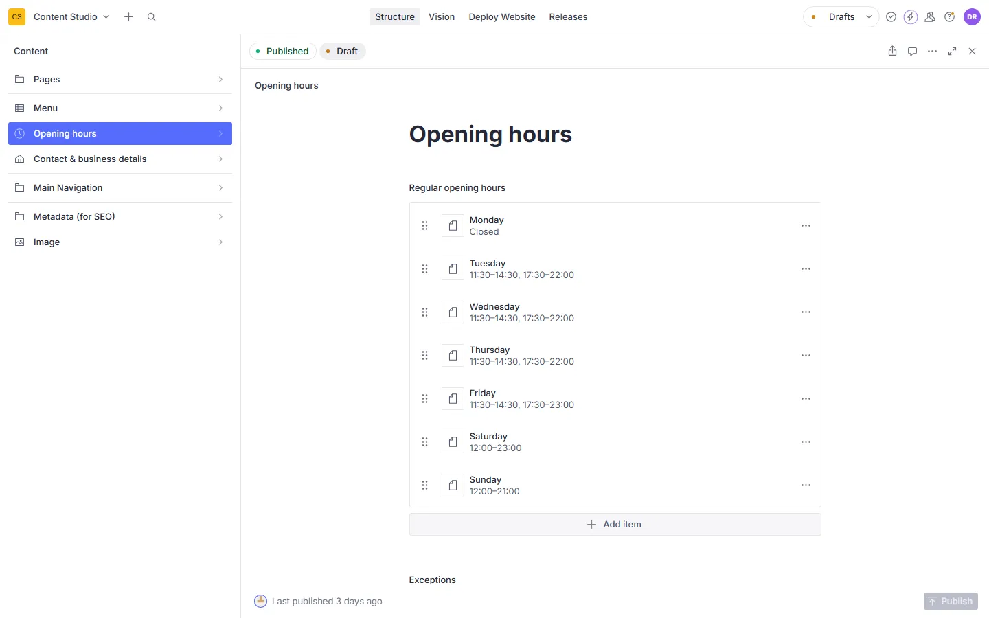
Task: Switch to the Vision tab
Action: pos(442,17)
